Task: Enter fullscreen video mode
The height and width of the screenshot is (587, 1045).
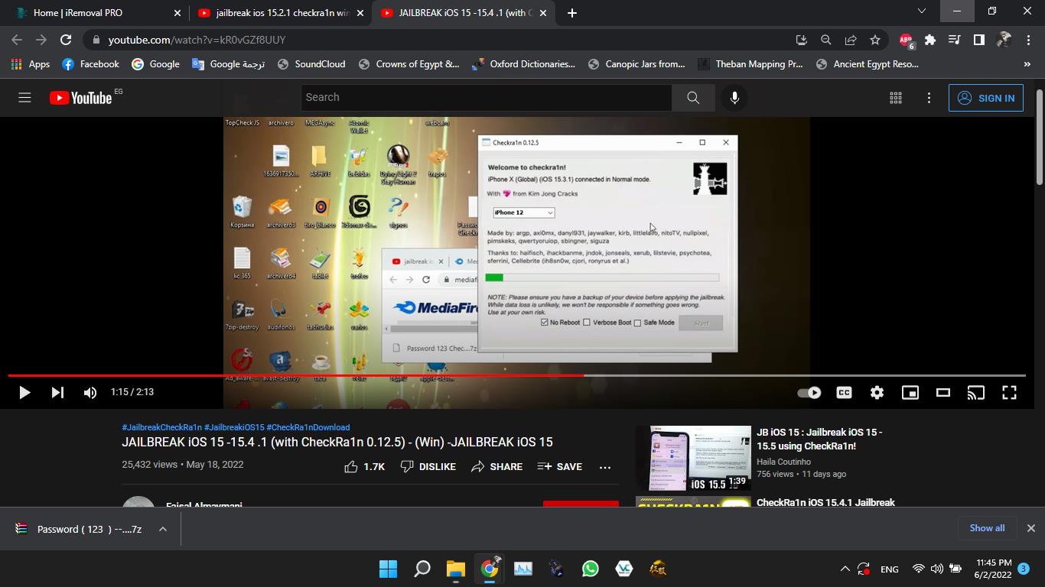Action: [x=1009, y=392]
